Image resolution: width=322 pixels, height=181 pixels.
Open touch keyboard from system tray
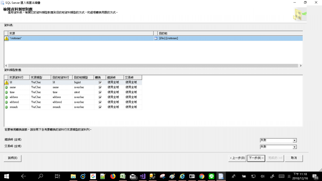281,176
